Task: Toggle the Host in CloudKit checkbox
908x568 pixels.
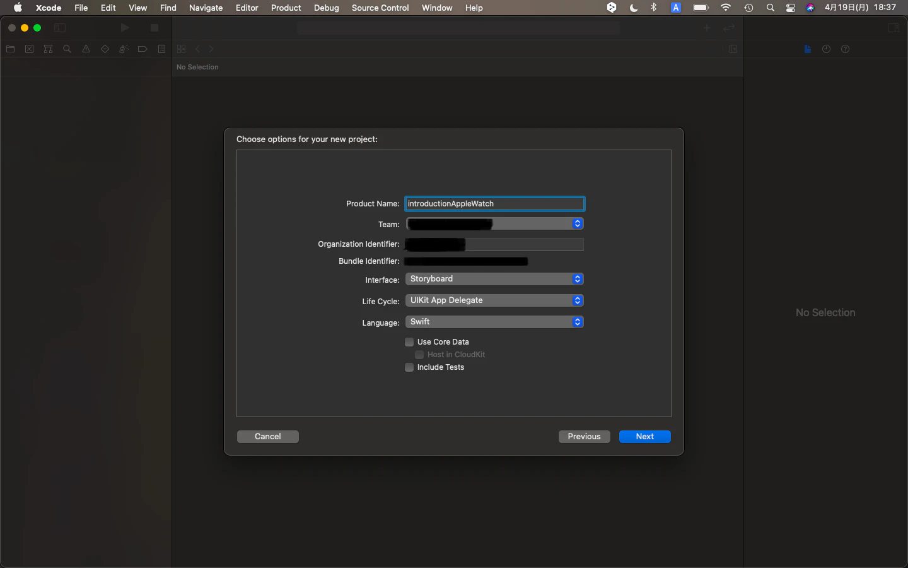Action: tap(419, 355)
